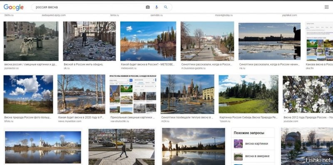The image size is (333, 165).
Task: Click the microphone voice search icon
Action: click(157, 7)
